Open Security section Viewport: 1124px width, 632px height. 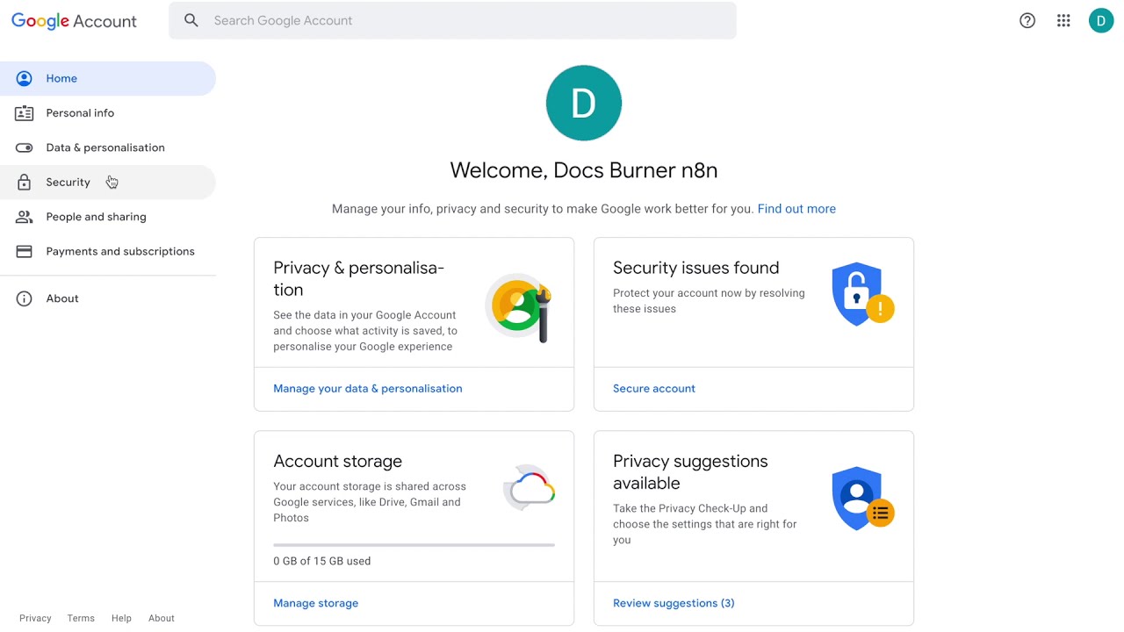click(x=107, y=182)
